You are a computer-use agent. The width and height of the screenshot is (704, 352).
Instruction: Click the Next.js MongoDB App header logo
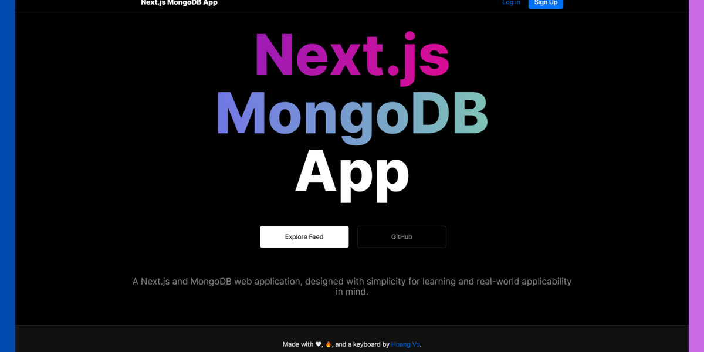pyautogui.click(x=179, y=3)
